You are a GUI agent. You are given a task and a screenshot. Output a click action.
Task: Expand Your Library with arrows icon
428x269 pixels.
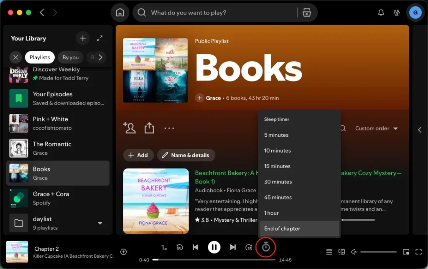pos(99,38)
